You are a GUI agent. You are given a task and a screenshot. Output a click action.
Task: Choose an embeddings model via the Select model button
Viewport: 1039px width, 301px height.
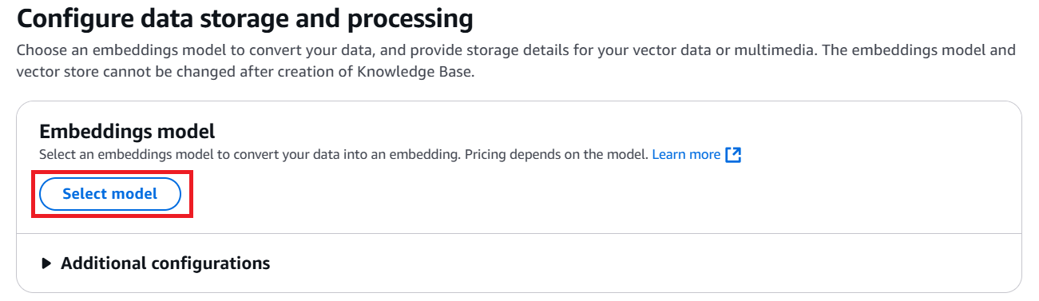(x=110, y=194)
